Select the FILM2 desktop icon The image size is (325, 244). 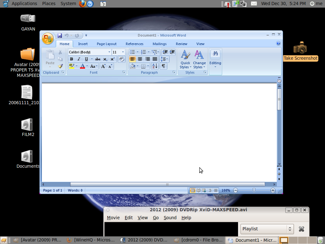[27, 125]
